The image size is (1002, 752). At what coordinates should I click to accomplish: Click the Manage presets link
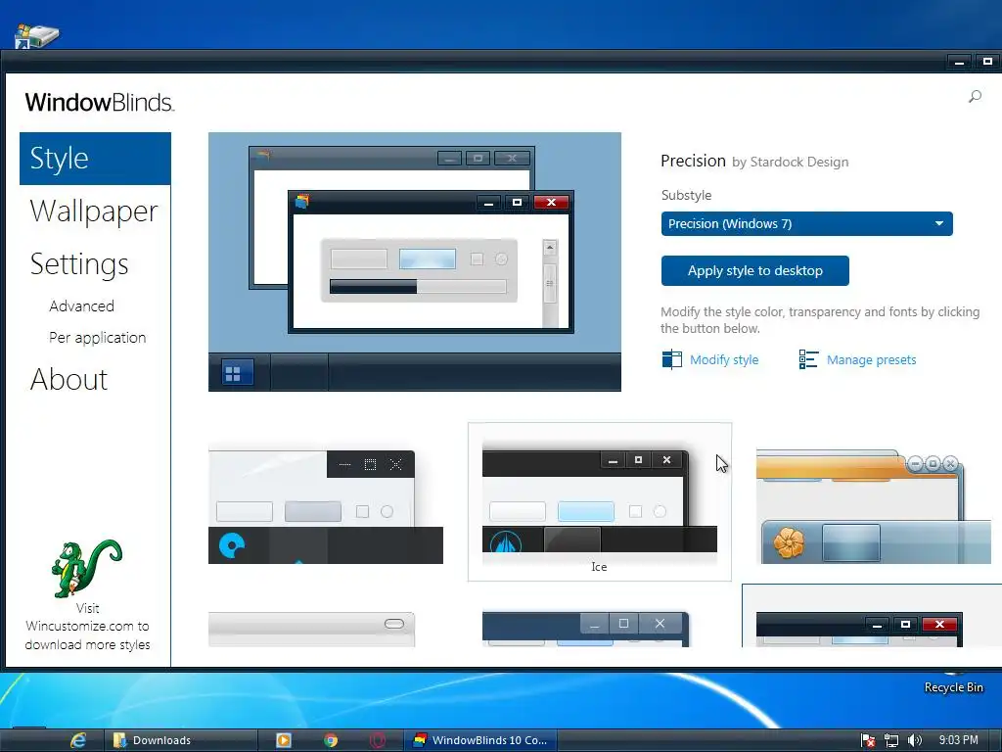click(x=871, y=359)
